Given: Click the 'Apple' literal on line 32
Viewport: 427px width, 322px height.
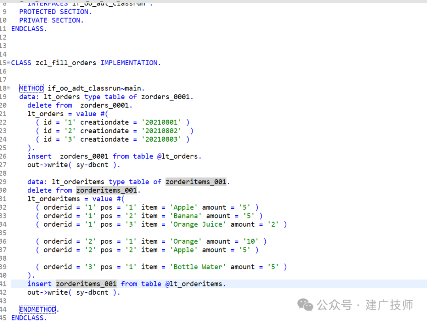Looking at the screenshot, I should [183, 207].
